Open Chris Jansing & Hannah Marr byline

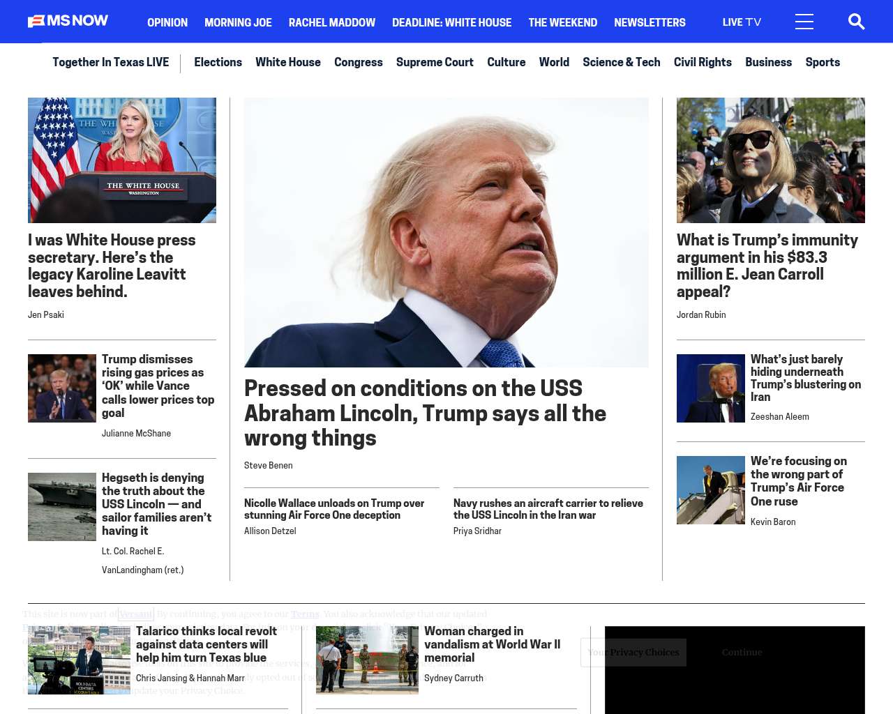pyautogui.click(x=190, y=678)
